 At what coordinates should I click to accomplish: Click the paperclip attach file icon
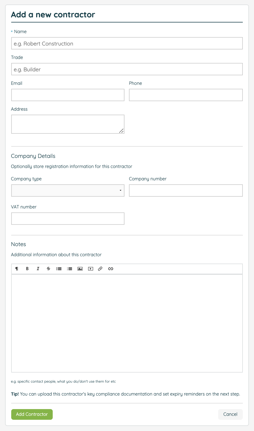[x=100, y=269]
